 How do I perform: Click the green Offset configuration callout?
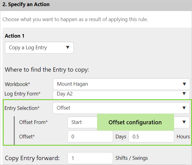coord(135,122)
